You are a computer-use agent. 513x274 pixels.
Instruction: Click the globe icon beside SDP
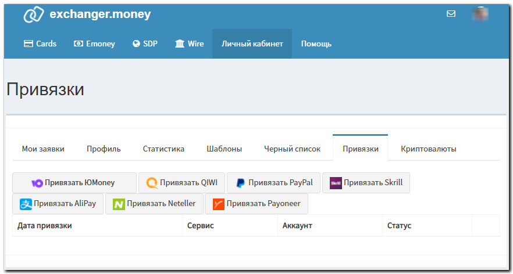pyautogui.click(x=137, y=44)
